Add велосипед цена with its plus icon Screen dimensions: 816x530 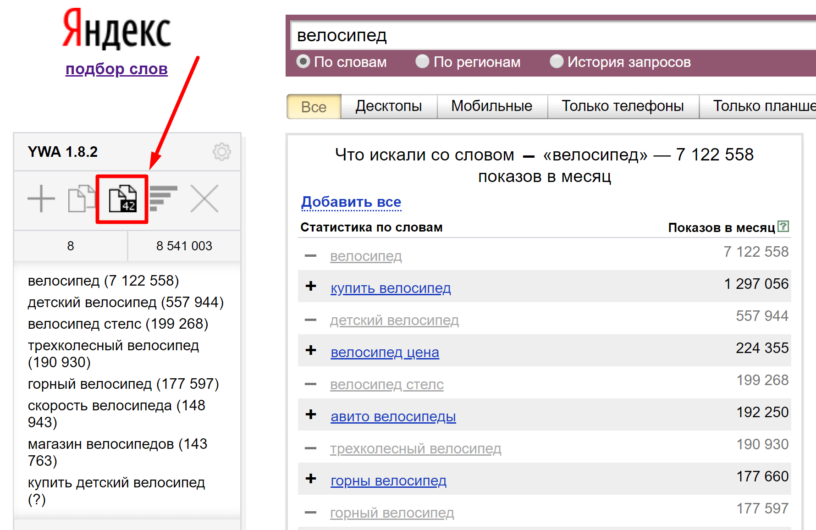[x=311, y=350]
